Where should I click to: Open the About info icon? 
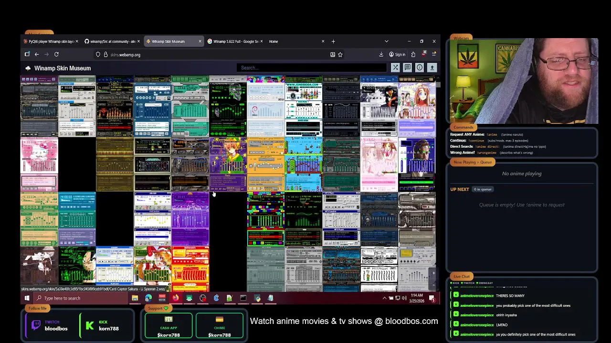(x=420, y=68)
